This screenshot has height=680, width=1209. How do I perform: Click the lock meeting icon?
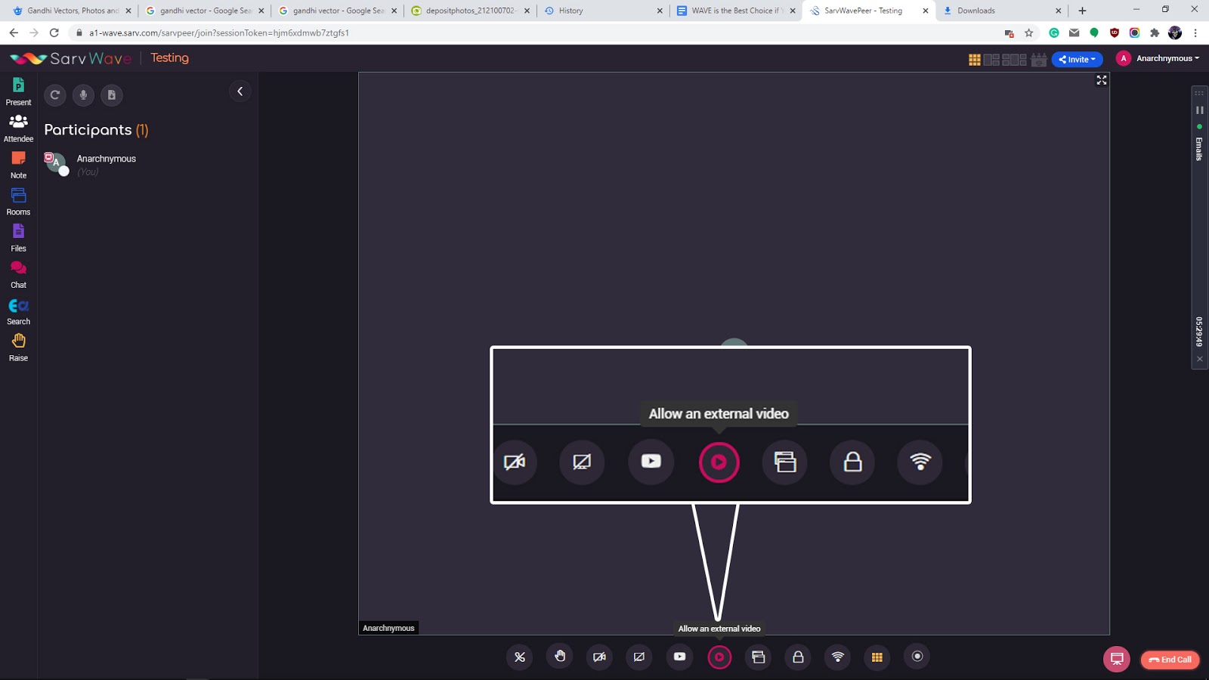tap(798, 657)
